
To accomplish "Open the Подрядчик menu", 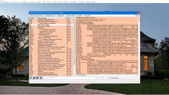I will (x=60, y=16).
